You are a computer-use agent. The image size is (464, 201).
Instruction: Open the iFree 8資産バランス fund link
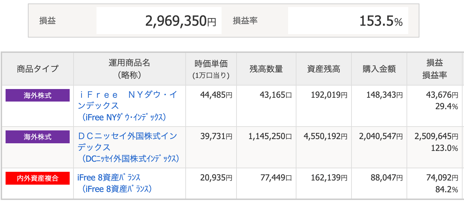[108, 177]
